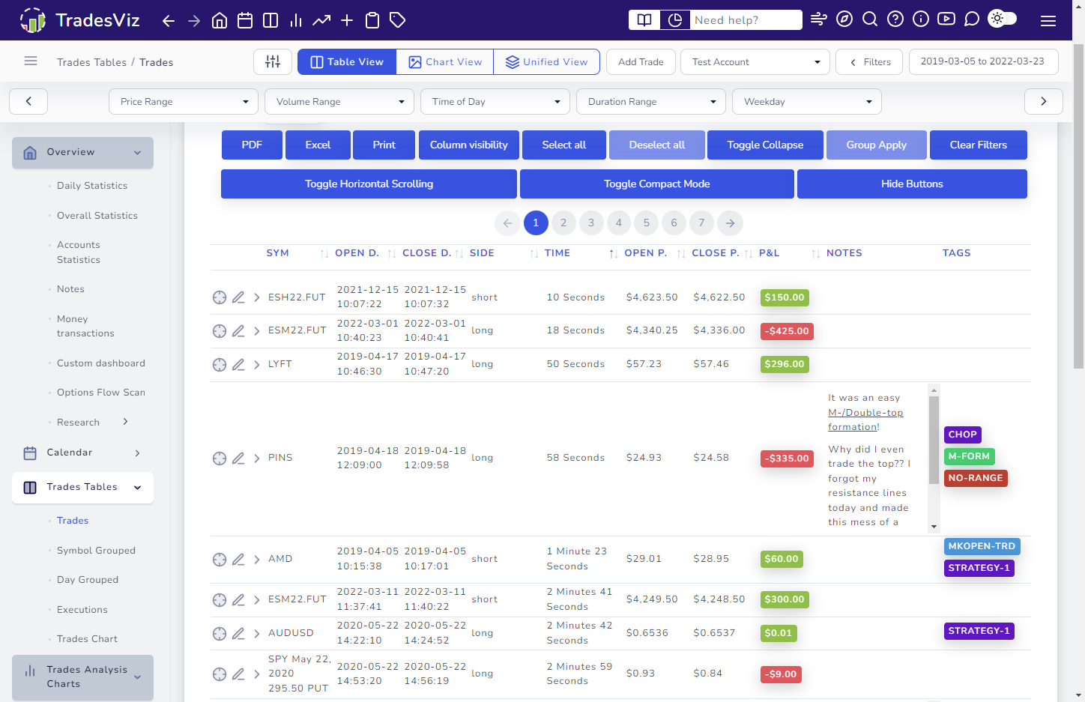Go back using the navbar left arrow

tap(169, 20)
